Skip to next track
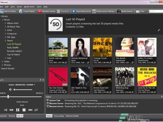 [30, 110]
